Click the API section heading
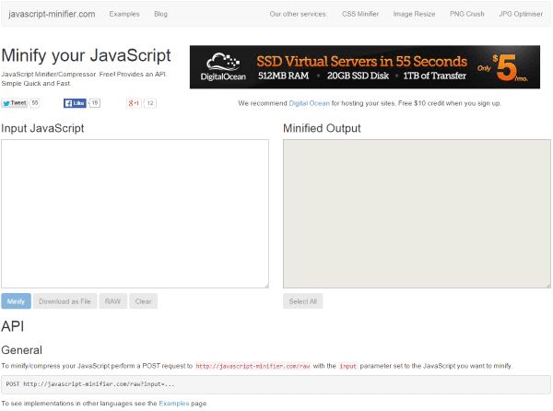Screen dimensions: 553x411 [x=13, y=326]
